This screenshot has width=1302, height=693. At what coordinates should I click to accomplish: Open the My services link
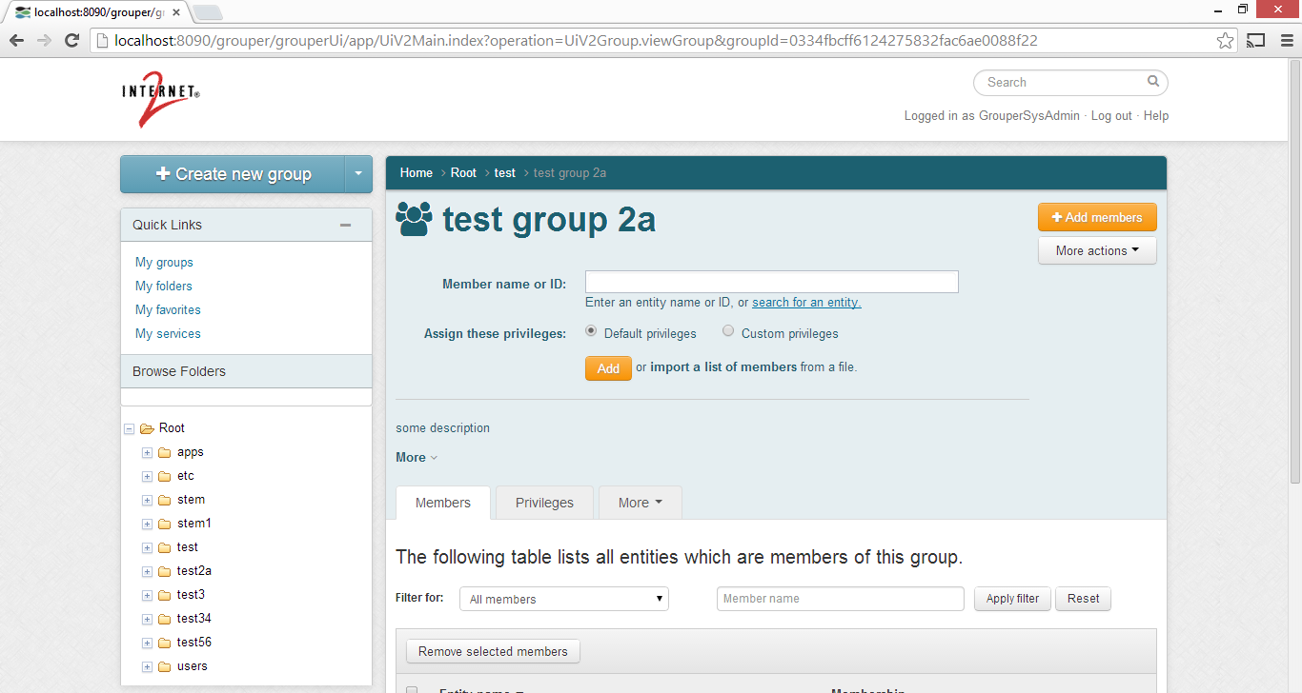[x=168, y=333]
